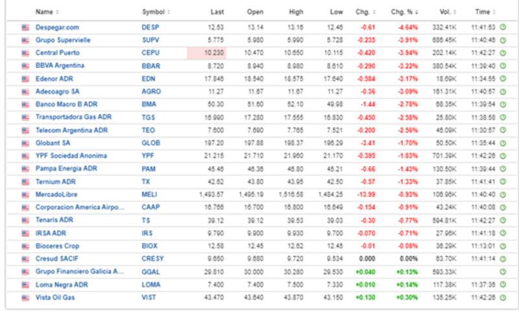The width and height of the screenshot is (519, 311).
Task: Sort the table by the Name column arrow
Action: tap(57, 12)
